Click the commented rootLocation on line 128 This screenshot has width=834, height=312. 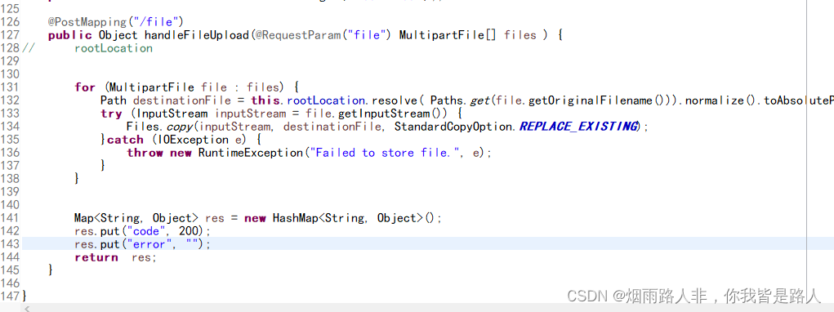click(x=114, y=48)
